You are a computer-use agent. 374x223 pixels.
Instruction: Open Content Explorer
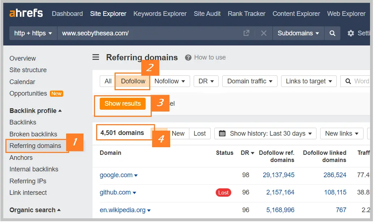pos(296,14)
